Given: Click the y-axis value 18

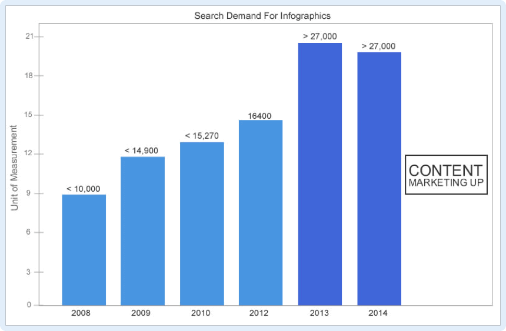Looking at the screenshot, I should coord(29,75).
